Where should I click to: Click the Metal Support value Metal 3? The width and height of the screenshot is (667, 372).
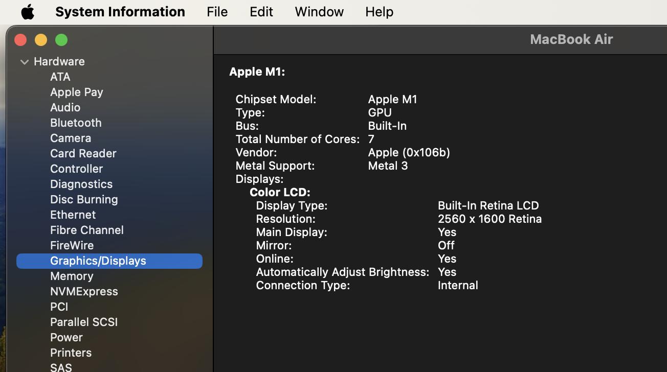[x=388, y=166]
